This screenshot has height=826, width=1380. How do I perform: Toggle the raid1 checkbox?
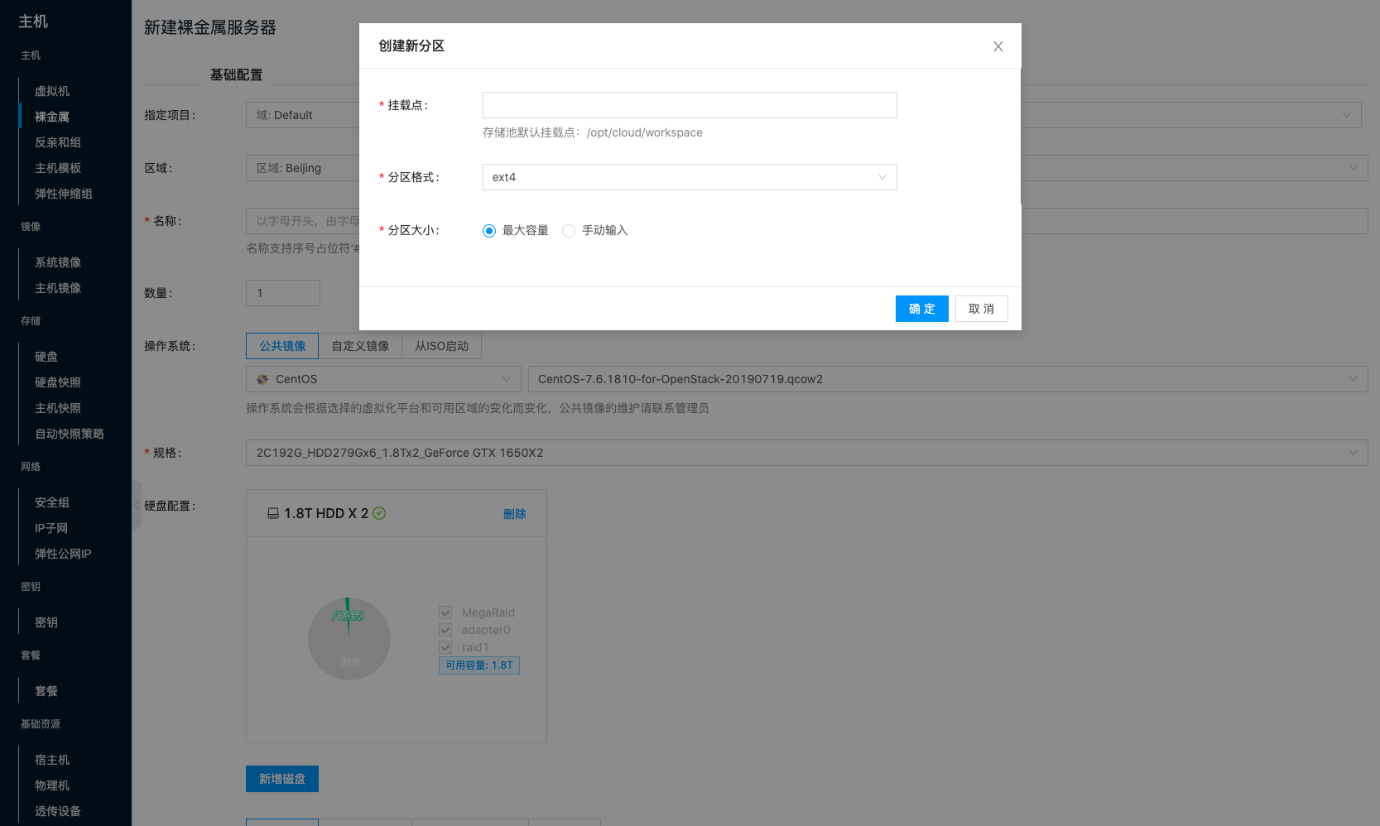(x=445, y=647)
